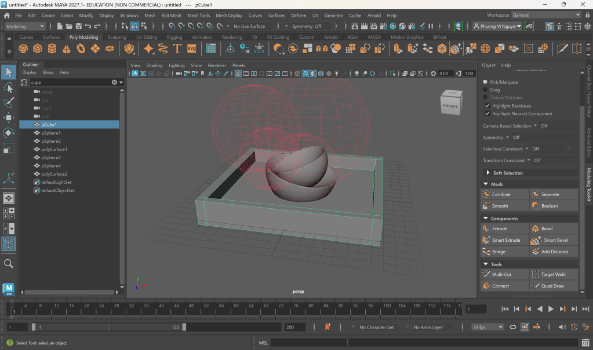Activate the Select tool arrow

pos(8,72)
